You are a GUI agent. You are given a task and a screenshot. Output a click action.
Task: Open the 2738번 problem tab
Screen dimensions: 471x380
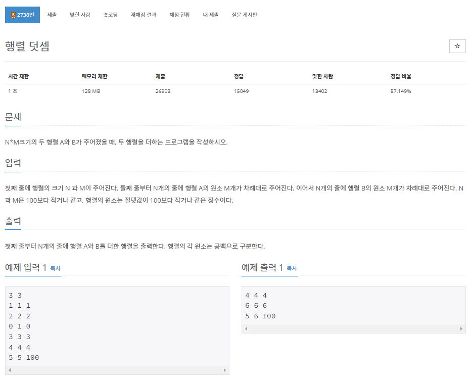tap(23, 15)
